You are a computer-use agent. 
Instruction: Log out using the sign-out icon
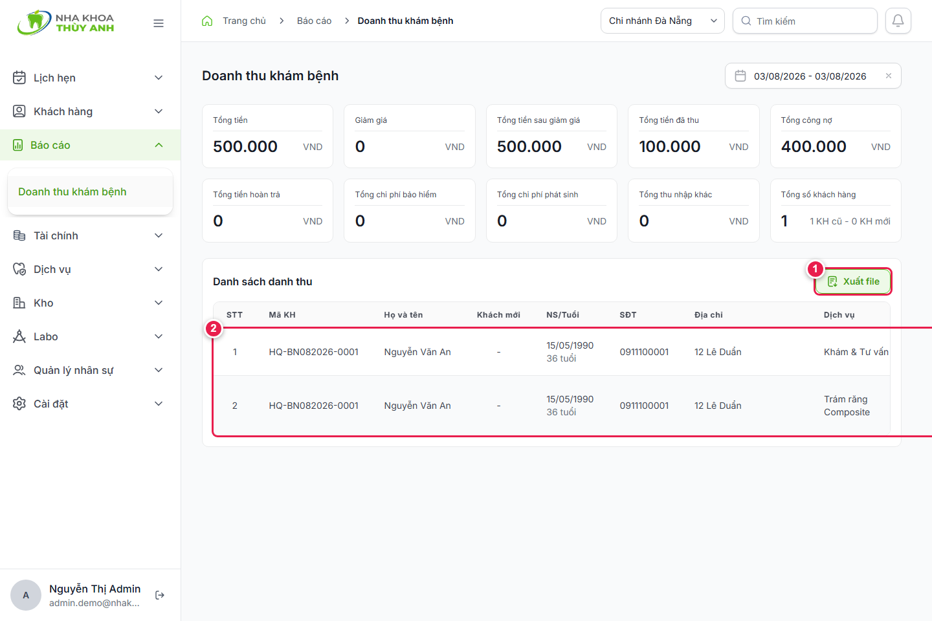(160, 595)
